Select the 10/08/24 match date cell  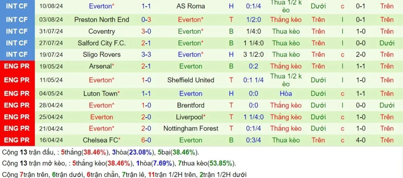[51, 6]
